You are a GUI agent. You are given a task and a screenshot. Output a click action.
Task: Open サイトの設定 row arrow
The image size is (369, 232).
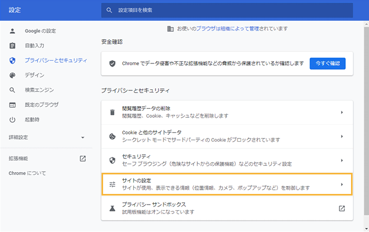coord(342,184)
